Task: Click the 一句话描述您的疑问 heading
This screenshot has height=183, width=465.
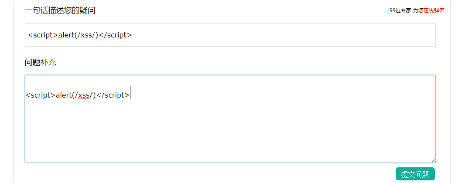Action: click(60, 10)
